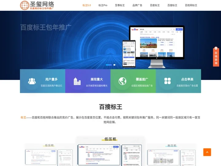The height and width of the screenshot is (166, 221).
Task: Go to the 百姓网标王 page
Action: coord(191,5)
